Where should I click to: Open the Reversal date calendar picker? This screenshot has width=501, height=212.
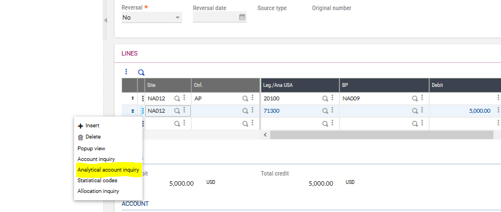coord(242,17)
